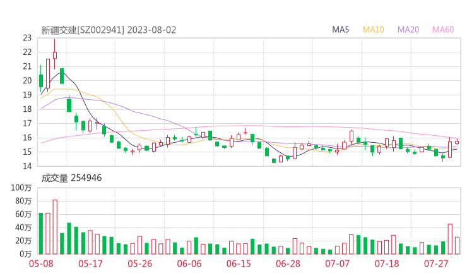Click the price axis value 18
The height and width of the screenshot is (278, 467).
pyautogui.click(x=27, y=109)
